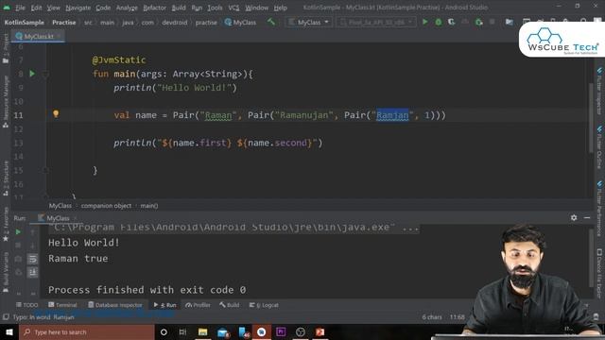The width and height of the screenshot is (605, 340).
Task: Toggle soft-wrap in the Run console
Action: [x=33, y=259]
